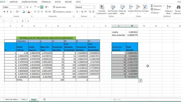Viewport: 181px width, 102px height.
Task: Select column L header
Action: coord(119,26)
